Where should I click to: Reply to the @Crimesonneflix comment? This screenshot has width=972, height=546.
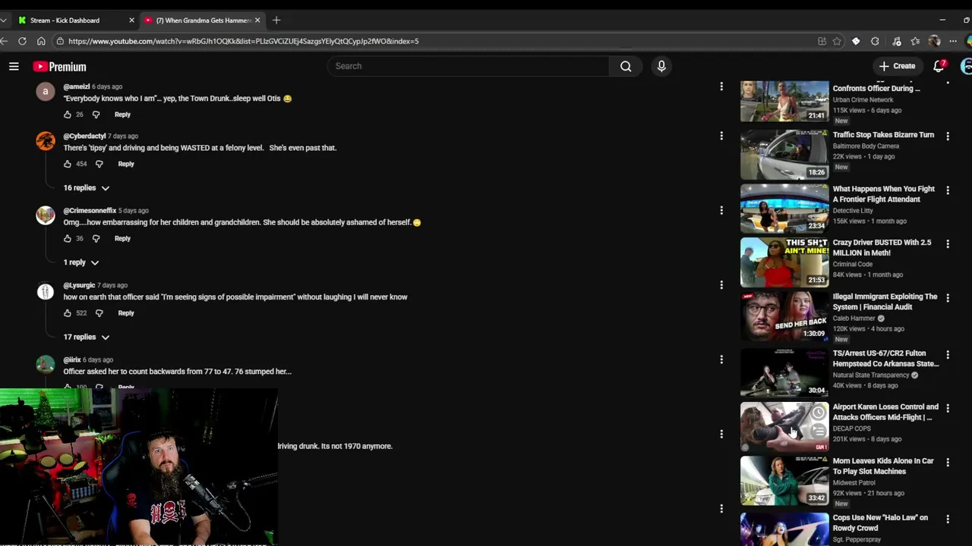(x=122, y=238)
